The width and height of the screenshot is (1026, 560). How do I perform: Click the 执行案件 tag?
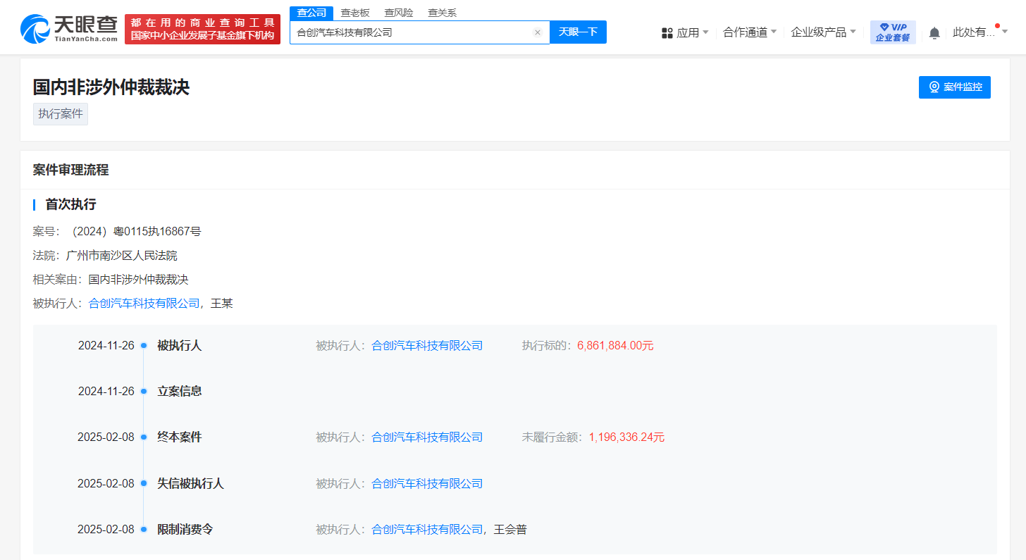[61, 114]
